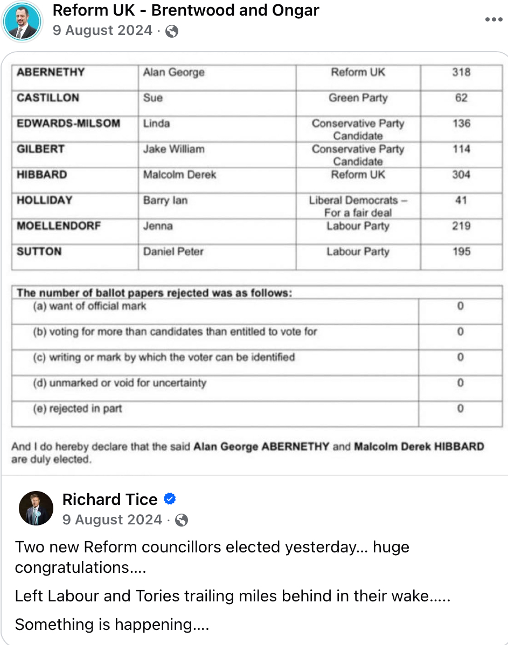The image size is (508, 645).
Task: Click the MOELLENDORF Labour Party row
Action: (x=256, y=226)
